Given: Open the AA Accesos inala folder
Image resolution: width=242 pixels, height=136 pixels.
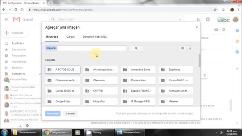Looking at the screenshot, I should pos(101,70).
